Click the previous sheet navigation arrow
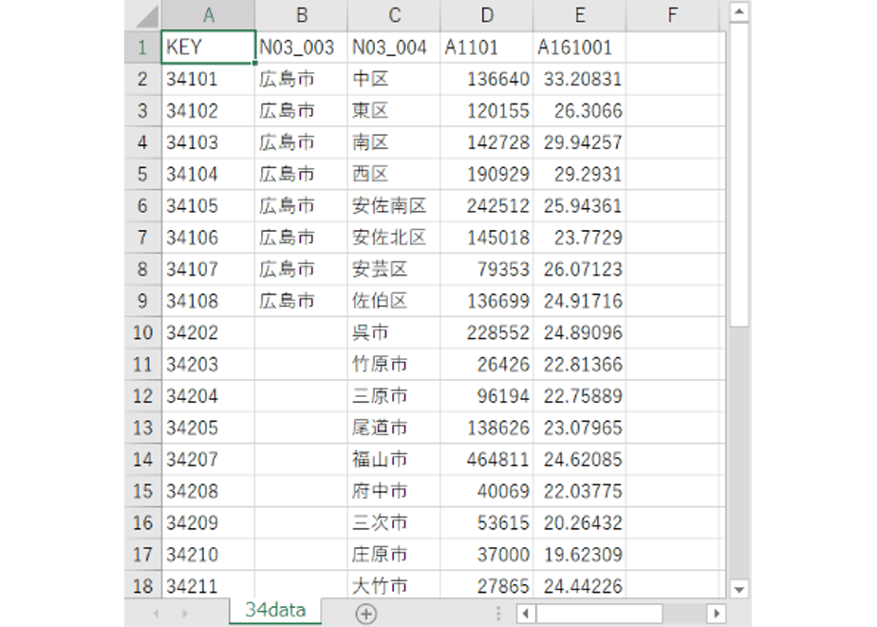This screenshot has height=627, width=877. pyautogui.click(x=156, y=614)
